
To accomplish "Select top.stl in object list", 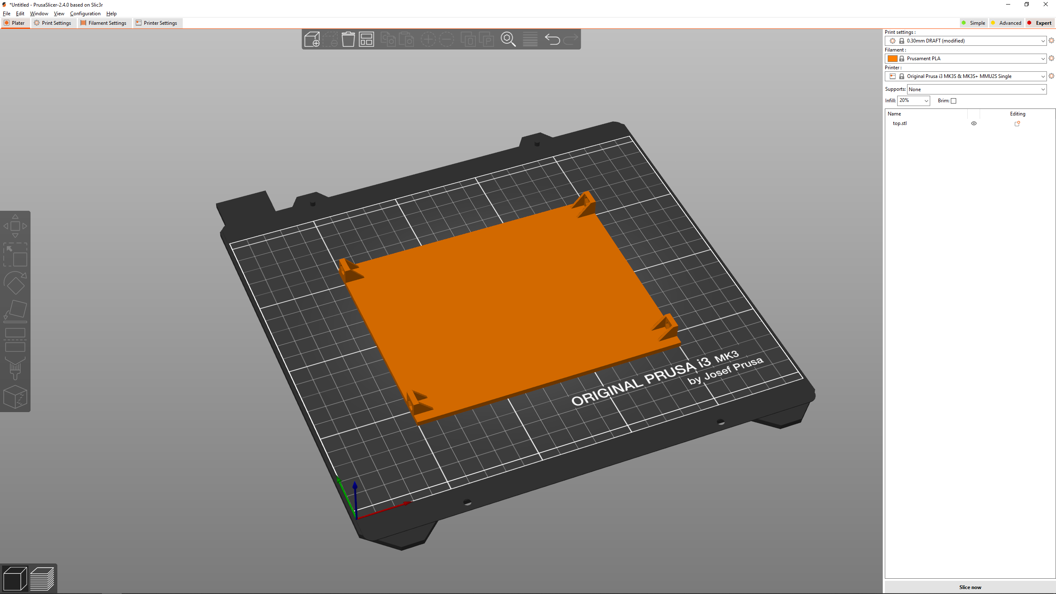I will (900, 123).
